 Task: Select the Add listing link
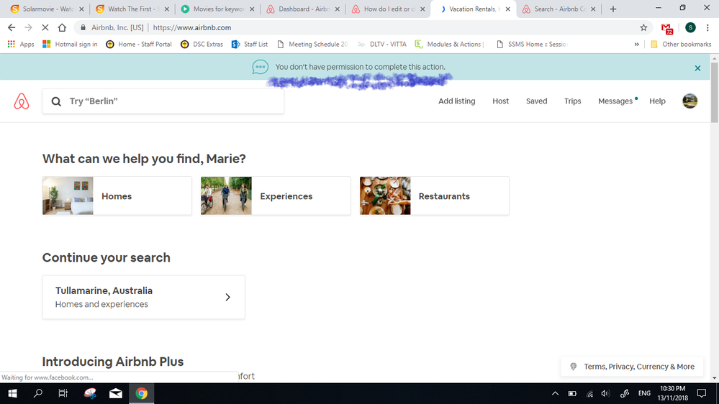point(456,101)
